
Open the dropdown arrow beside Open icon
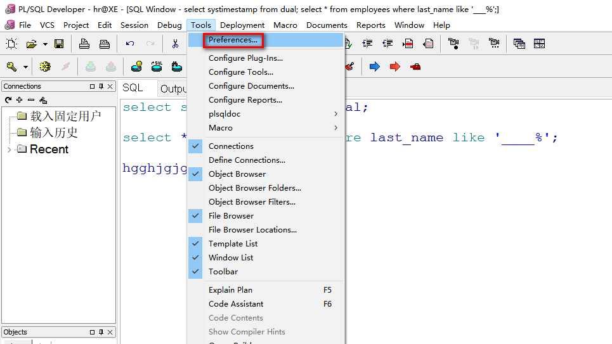[45, 44]
